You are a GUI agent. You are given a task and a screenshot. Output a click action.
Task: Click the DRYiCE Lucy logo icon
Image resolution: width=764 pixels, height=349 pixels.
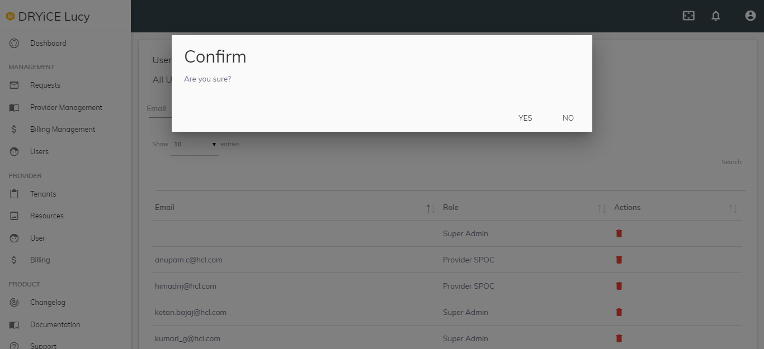pyautogui.click(x=10, y=16)
